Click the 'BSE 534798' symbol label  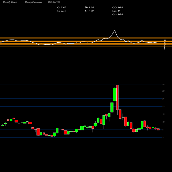54,2
